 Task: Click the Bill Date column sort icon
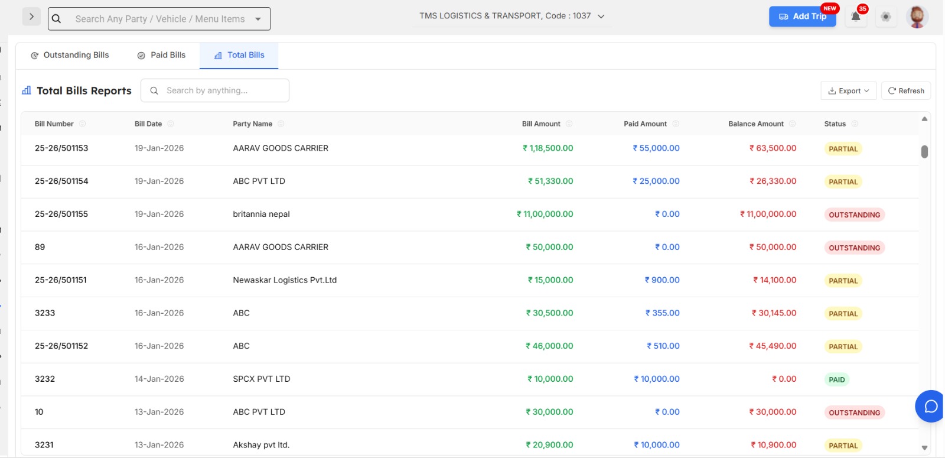[x=171, y=124]
